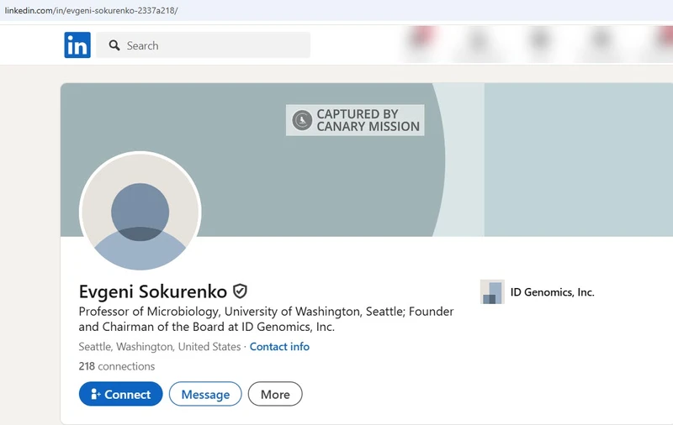Open the default profile avatar picture

click(140, 212)
